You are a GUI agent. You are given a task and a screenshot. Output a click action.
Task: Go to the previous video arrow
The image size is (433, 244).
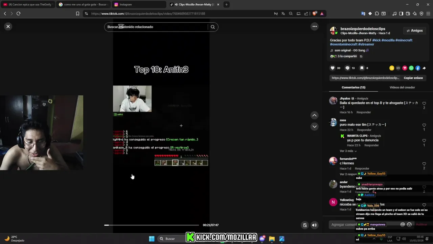click(315, 115)
